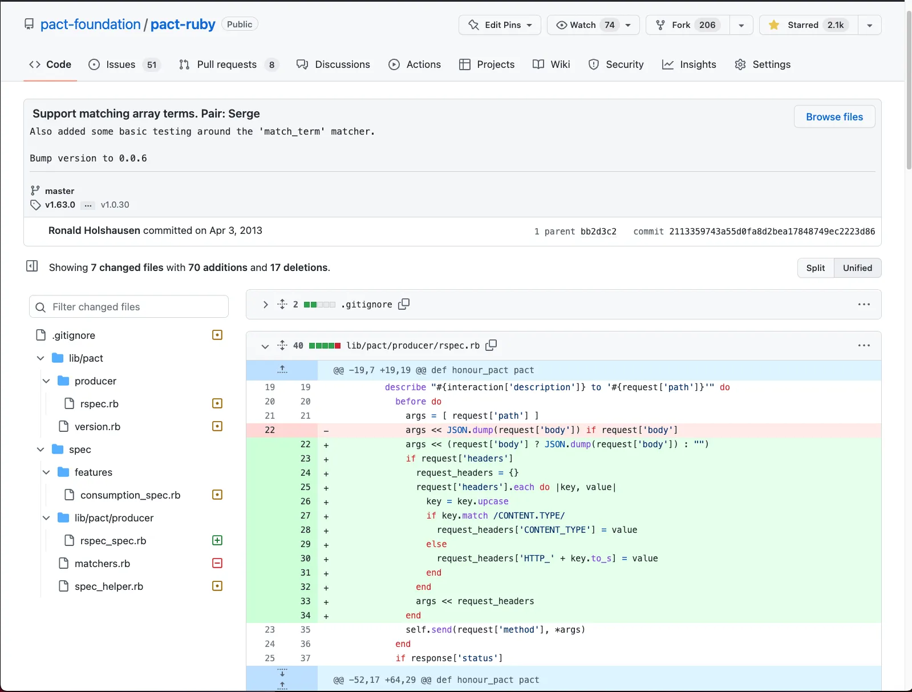Select matchers.rb in the file tree
The width and height of the screenshot is (912, 692).
(102, 563)
